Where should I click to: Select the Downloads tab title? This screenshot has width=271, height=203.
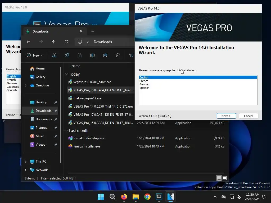(x=40, y=31)
